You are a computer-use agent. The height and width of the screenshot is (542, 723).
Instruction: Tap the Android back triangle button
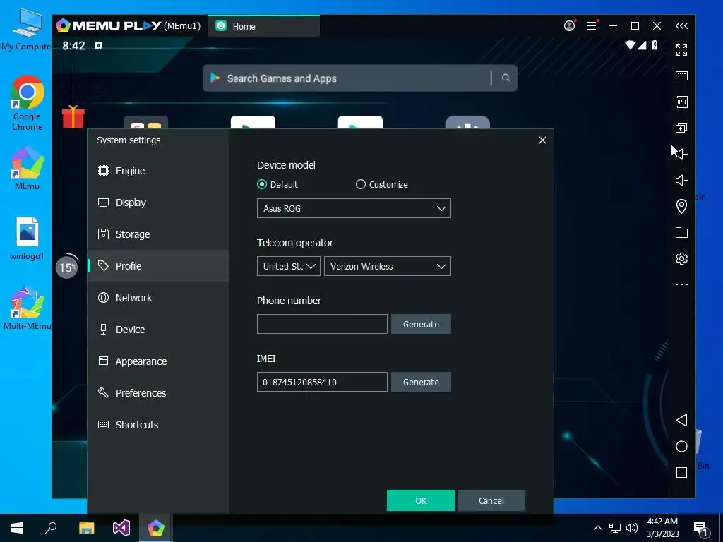coord(681,421)
